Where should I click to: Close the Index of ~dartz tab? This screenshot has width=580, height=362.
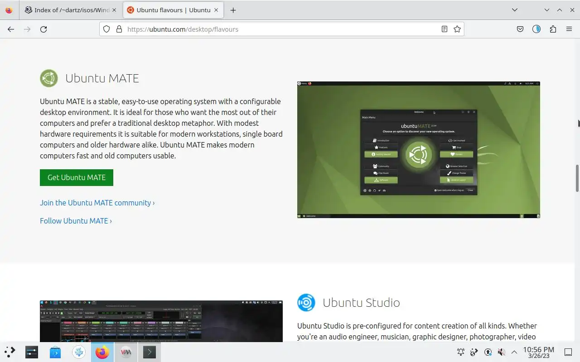115,10
